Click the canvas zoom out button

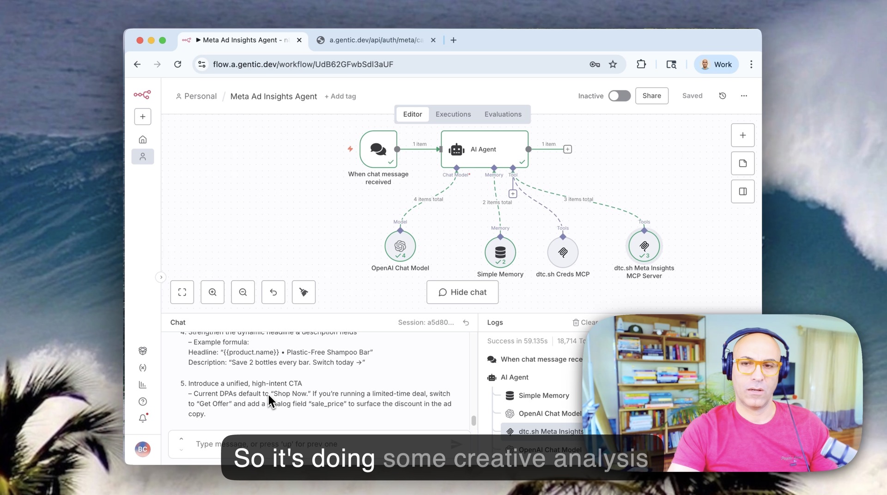click(243, 292)
